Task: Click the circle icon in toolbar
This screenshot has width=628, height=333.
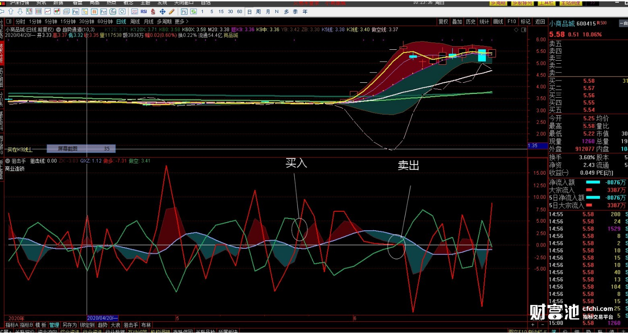Action: point(122,11)
